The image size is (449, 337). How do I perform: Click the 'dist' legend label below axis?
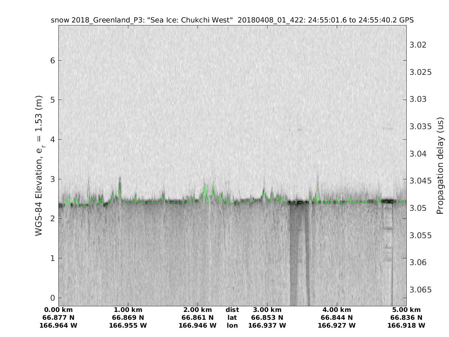click(x=232, y=310)
